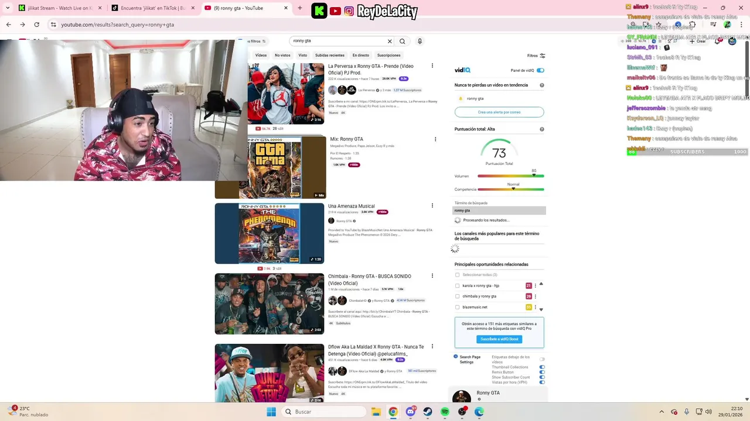
Task: Check the karola x ronny gta - hjp checkbox
Action: click(x=458, y=286)
